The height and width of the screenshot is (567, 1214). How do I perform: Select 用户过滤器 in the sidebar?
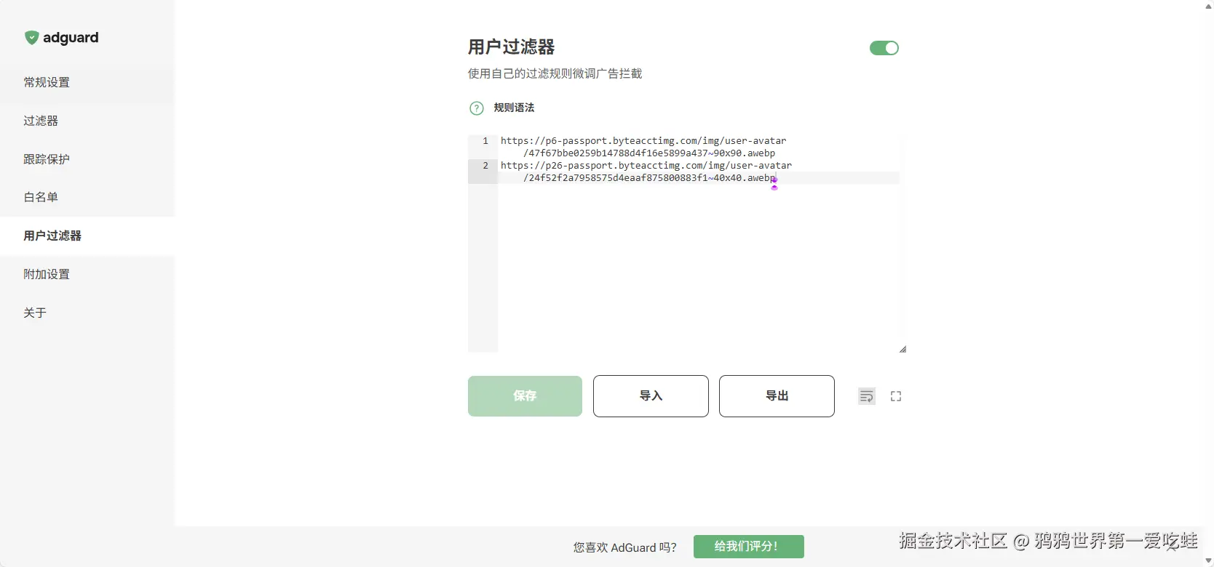click(87, 236)
